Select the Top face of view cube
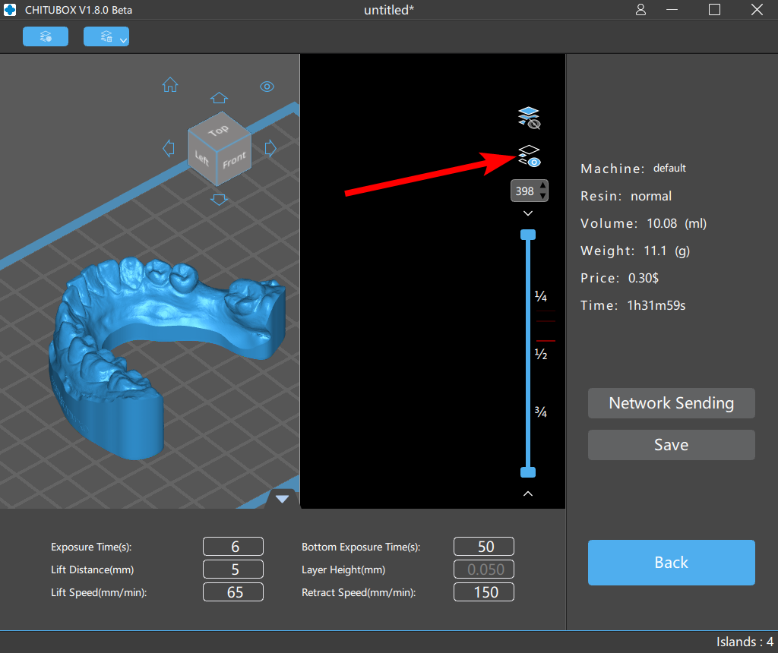778x653 pixels. point(218,131)
